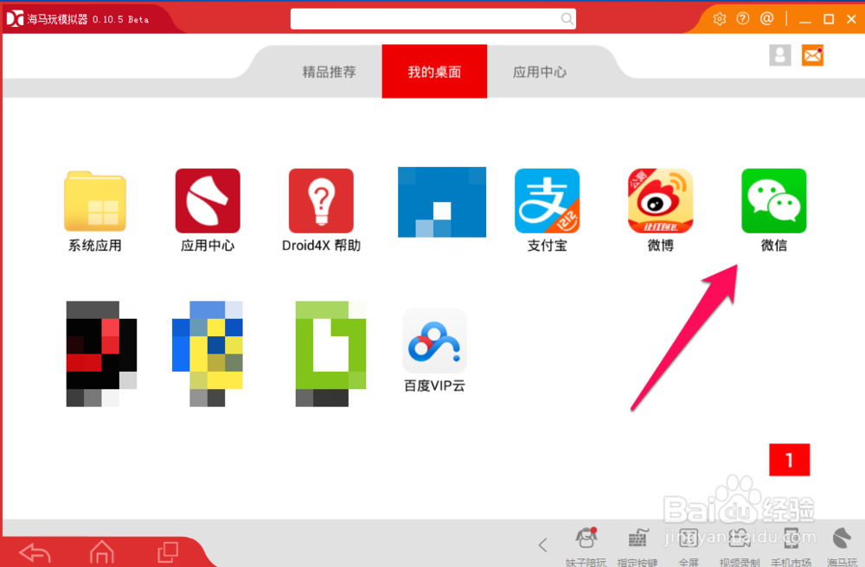This screenshot has height=567, width=865.
Task: Close the emulator window
Action: pyautogui.click(x=851, y=19)
